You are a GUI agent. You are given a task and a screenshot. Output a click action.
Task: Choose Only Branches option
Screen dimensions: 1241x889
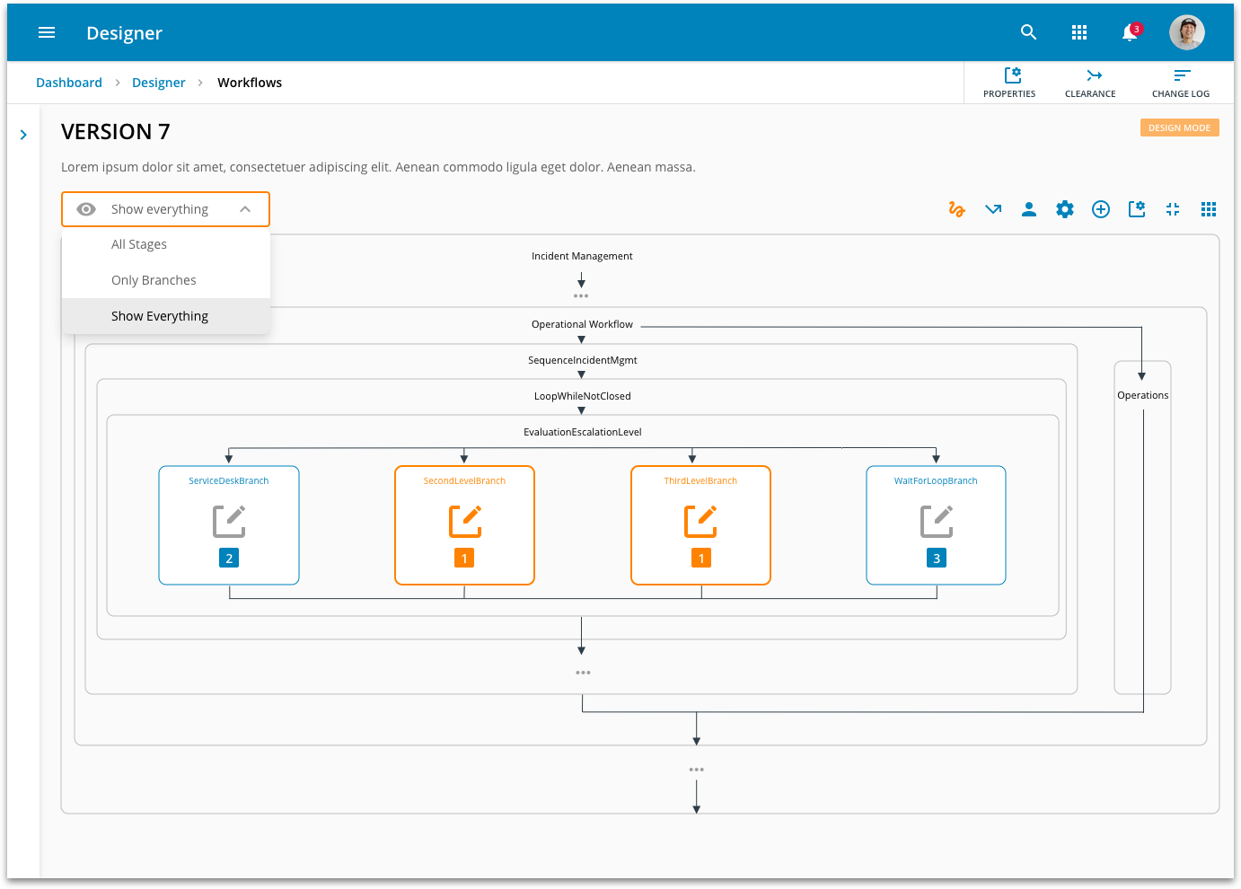tap(154, 280)
